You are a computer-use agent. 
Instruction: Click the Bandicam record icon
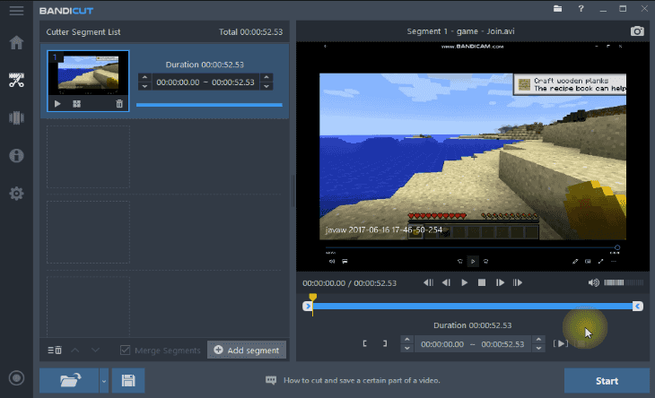(16, 378)
